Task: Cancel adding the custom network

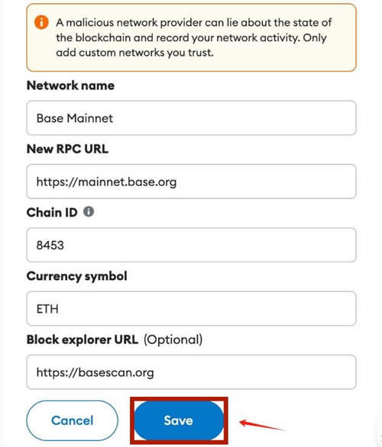Action: click(x=73, y=420)
